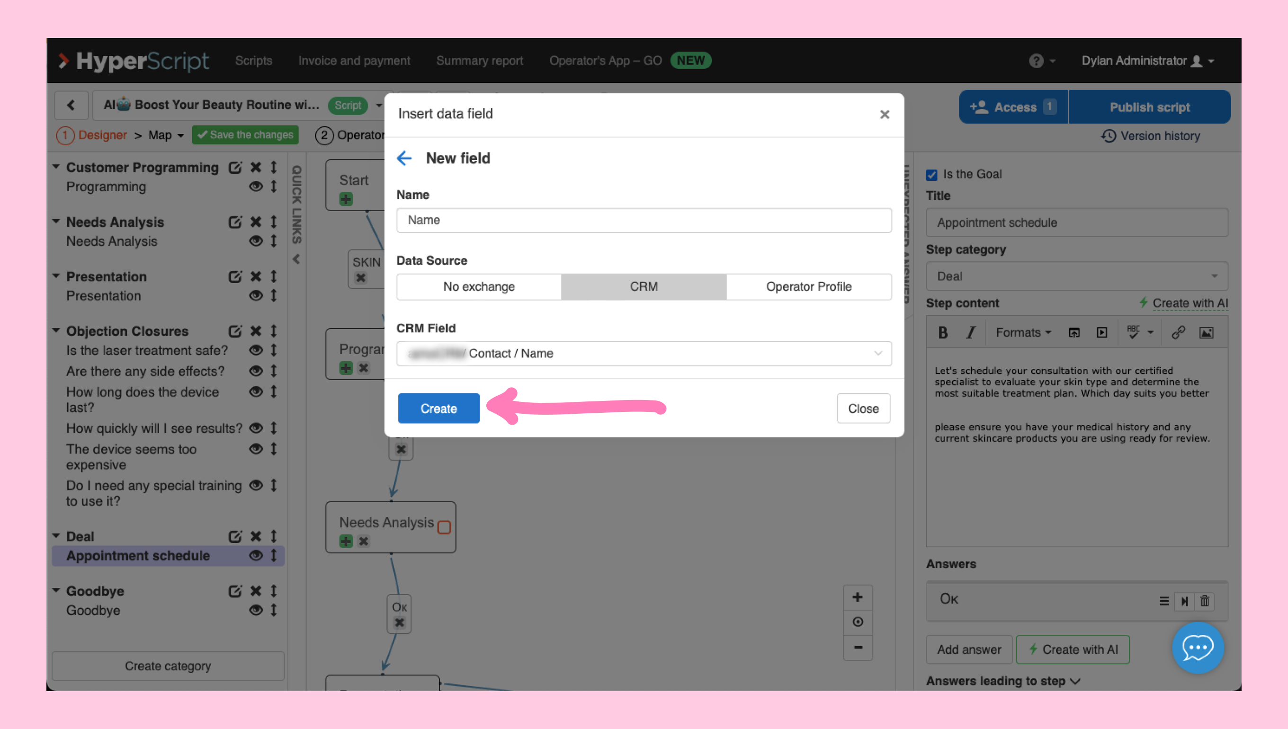Screen dimensions: 1288x729
Task: Click the zoom in plus button on map
Action: [858, 597]
